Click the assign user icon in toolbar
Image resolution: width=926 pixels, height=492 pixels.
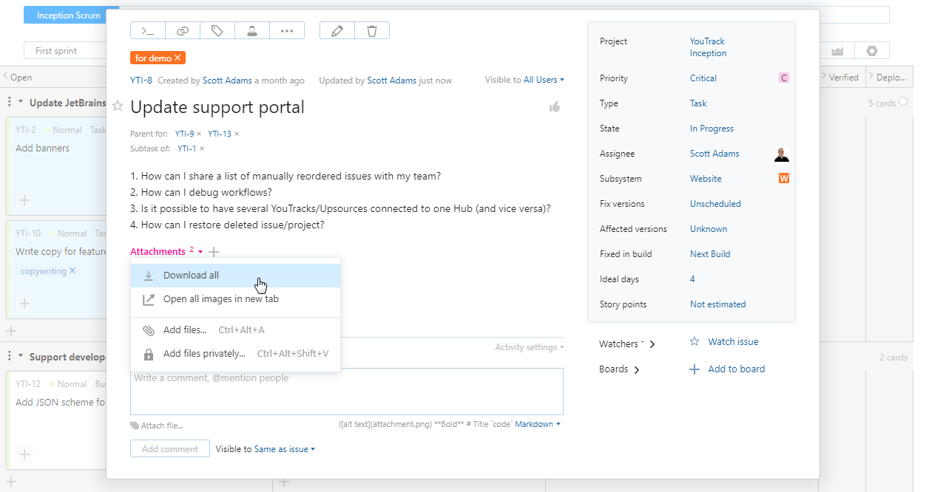pos(252,31)
